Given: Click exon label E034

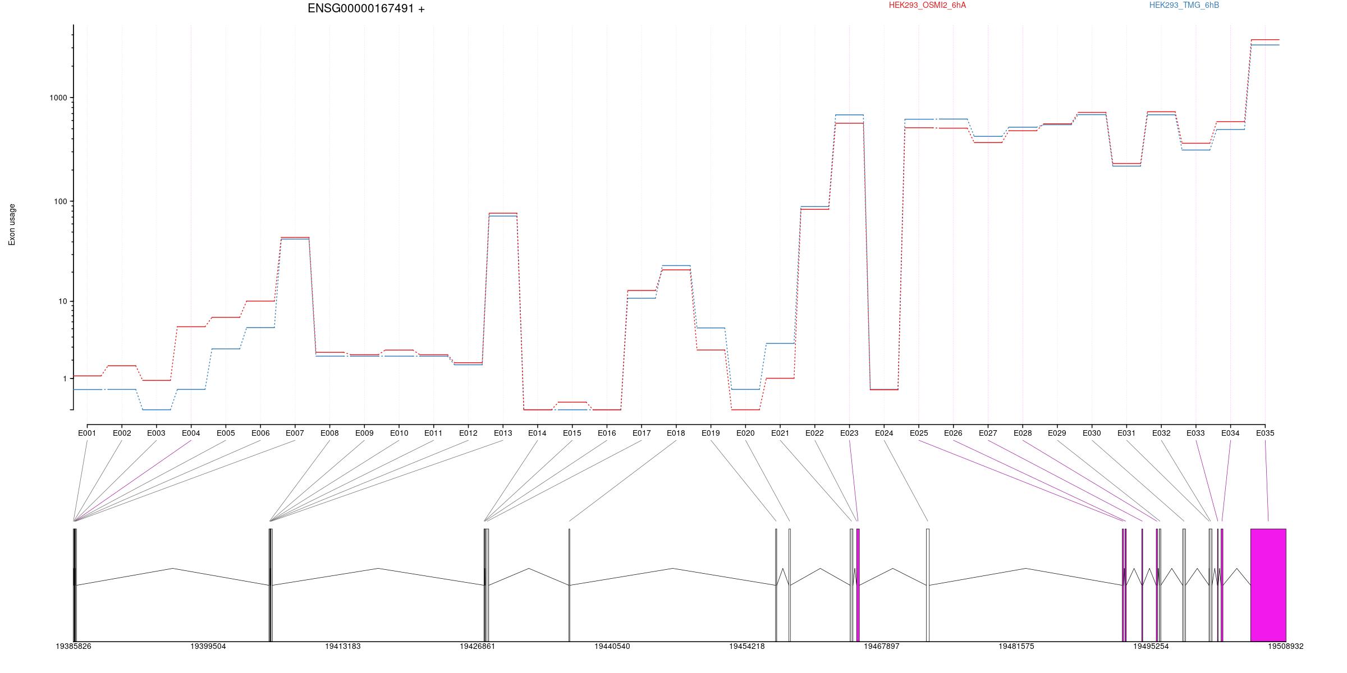Looking at the screenshot, I should (1230, 433).
